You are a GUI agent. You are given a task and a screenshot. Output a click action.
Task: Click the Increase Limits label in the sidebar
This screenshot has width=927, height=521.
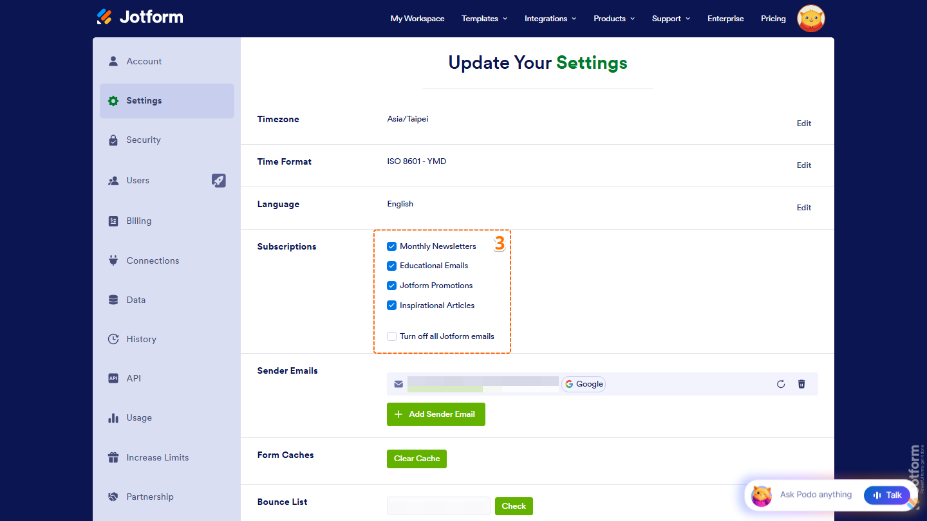click(158, 458)
